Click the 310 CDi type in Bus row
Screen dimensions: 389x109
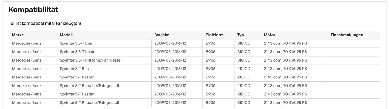[x=244, y=43]
